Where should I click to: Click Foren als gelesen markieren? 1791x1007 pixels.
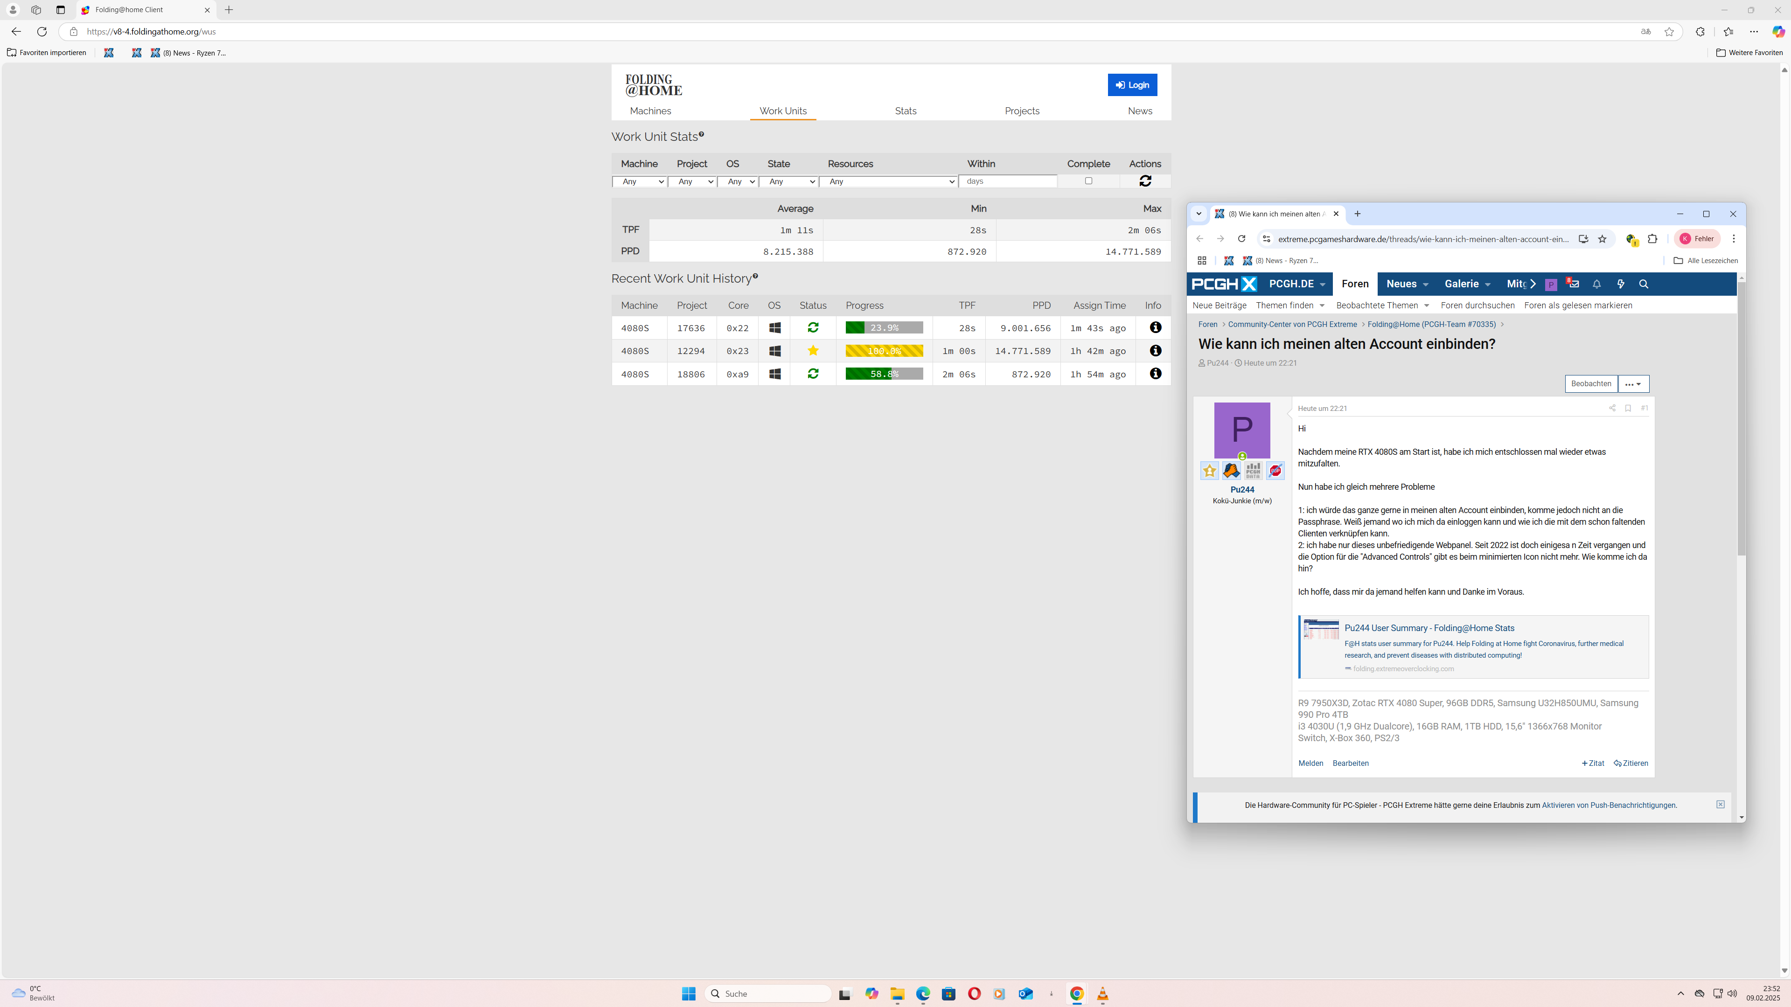[1577, 305]
